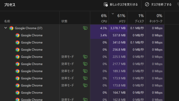This screenshot has height=101, width=179.
Task: End the task with タスクを終了する
Action: point(161,4)
